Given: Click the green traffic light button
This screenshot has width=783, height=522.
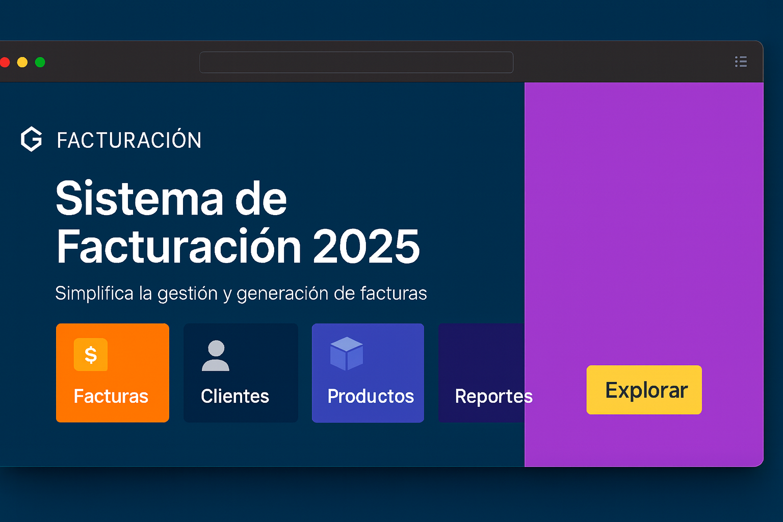Looking at the screenshot, I should (39, 62).
